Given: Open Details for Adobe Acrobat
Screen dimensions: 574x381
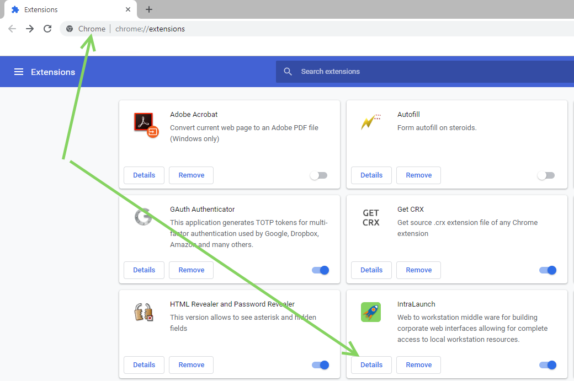Looking at the screenshot, I should pos(144,175).
